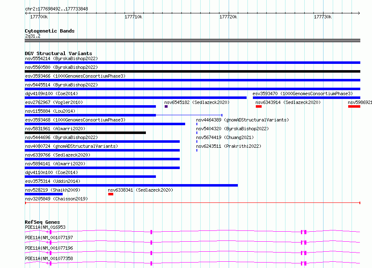
Task: Click the RefSeq Genes track title
Action: [x=42, y=222]
